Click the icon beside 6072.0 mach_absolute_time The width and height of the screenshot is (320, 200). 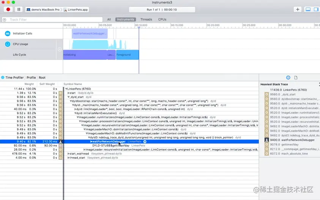266,154
